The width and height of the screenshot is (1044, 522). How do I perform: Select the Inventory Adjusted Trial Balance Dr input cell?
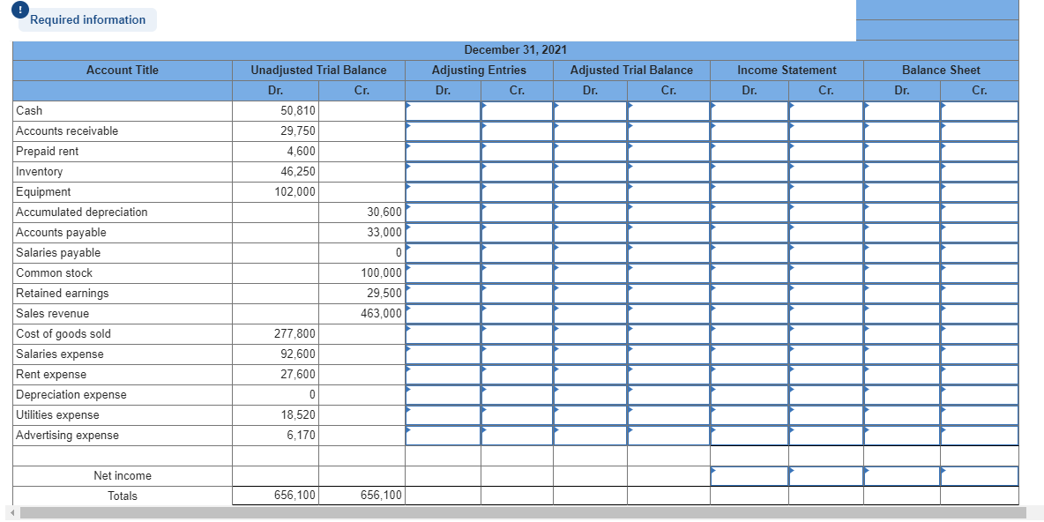point(588,171)
